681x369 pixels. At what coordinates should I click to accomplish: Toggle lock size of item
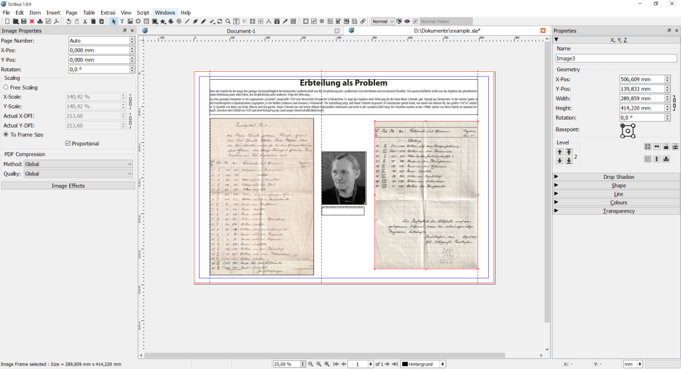(x=676, y=147)
